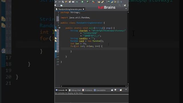Image resolution: width=183 pixels, height=103 pixels.
Task: Switch to the RandomStringGenerator.java editor tab
Action: pos(70,9)
